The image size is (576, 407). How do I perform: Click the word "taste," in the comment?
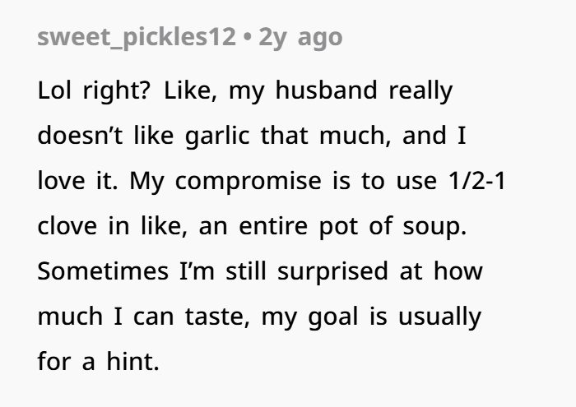216,316
